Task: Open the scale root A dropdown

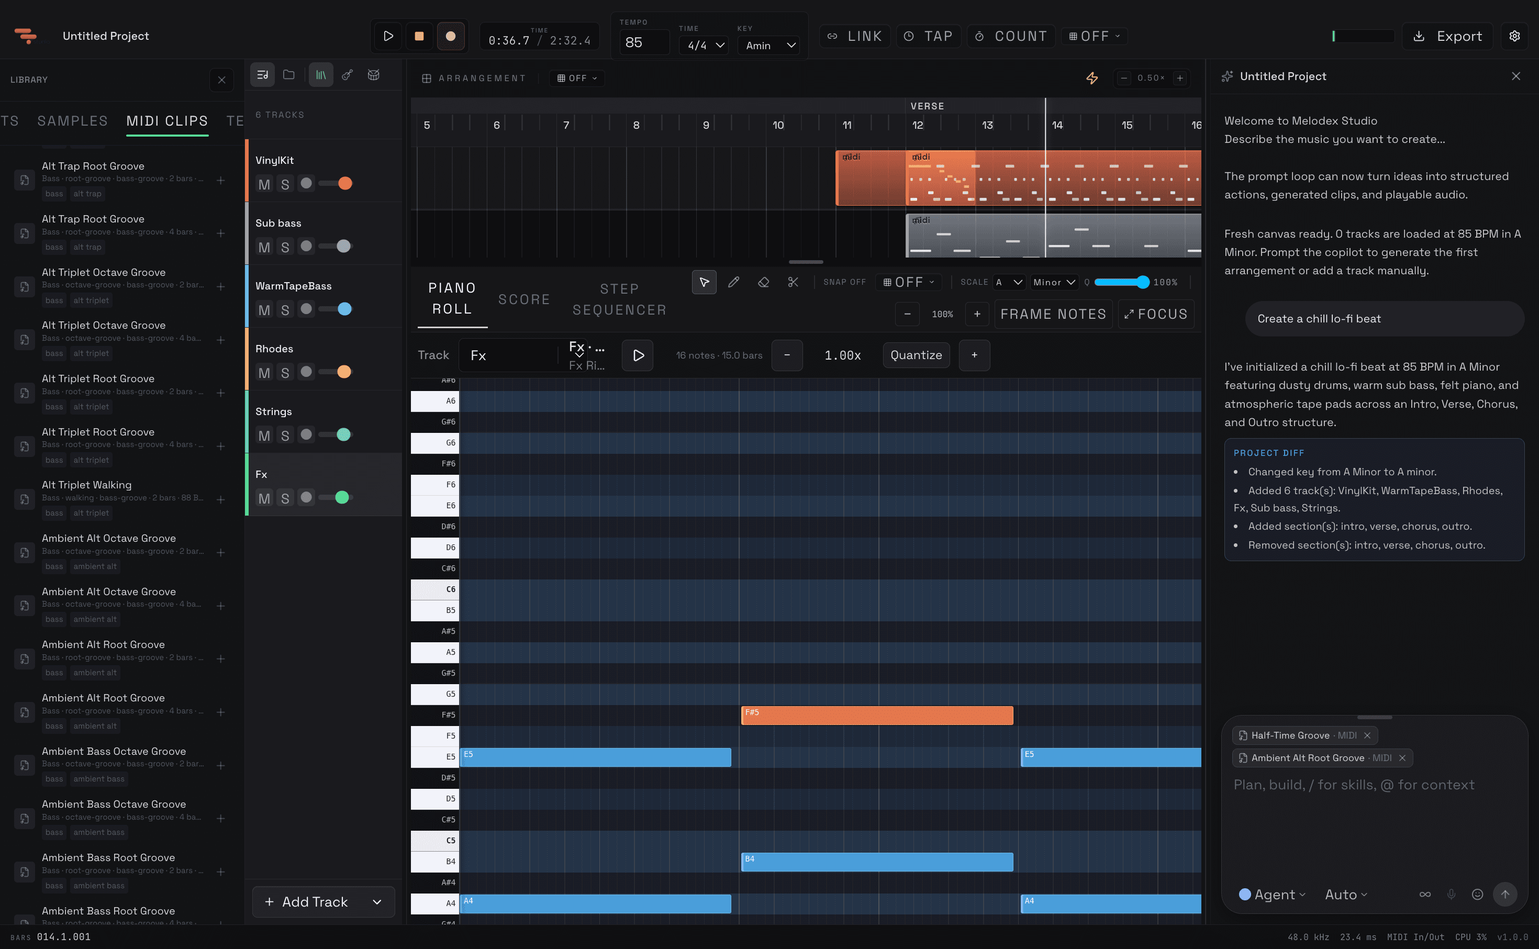Action: tap(1009, 283)
